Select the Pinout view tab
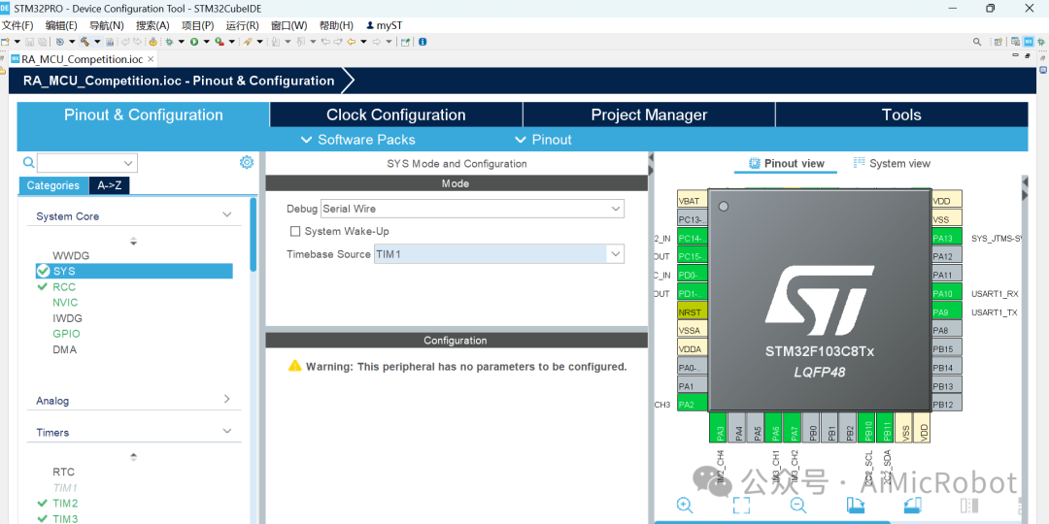This screenshot has height=524, width=1049. coord(786,163)
